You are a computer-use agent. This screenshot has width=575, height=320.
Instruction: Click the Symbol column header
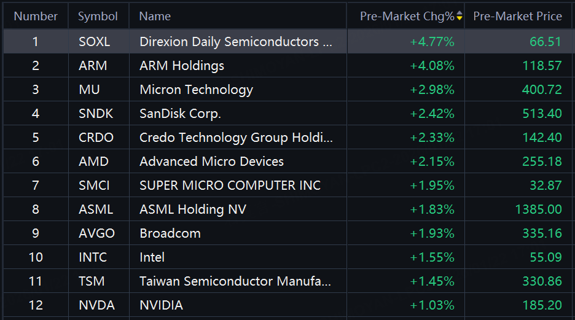98,17
